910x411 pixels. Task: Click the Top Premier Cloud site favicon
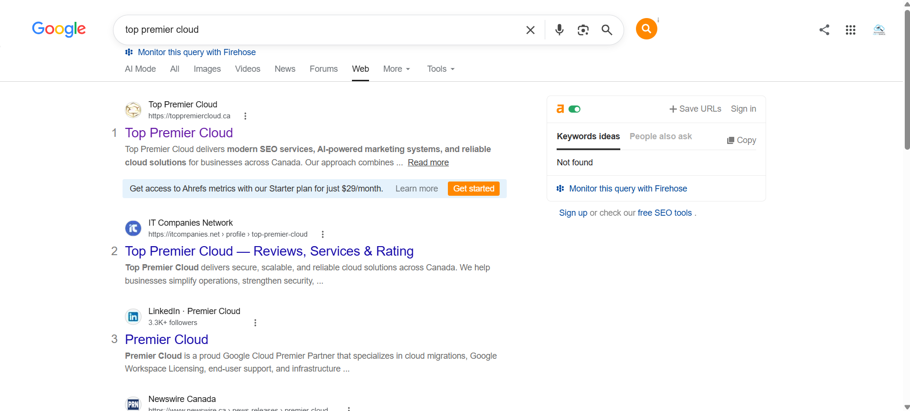(x=133, y=110)
